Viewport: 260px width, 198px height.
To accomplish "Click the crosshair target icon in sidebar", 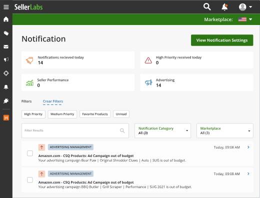I will pyautogui.click(x=6, y=73).
